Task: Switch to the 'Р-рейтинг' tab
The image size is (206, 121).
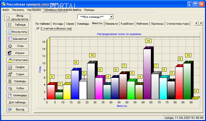Action: click(x=127, y=24)
